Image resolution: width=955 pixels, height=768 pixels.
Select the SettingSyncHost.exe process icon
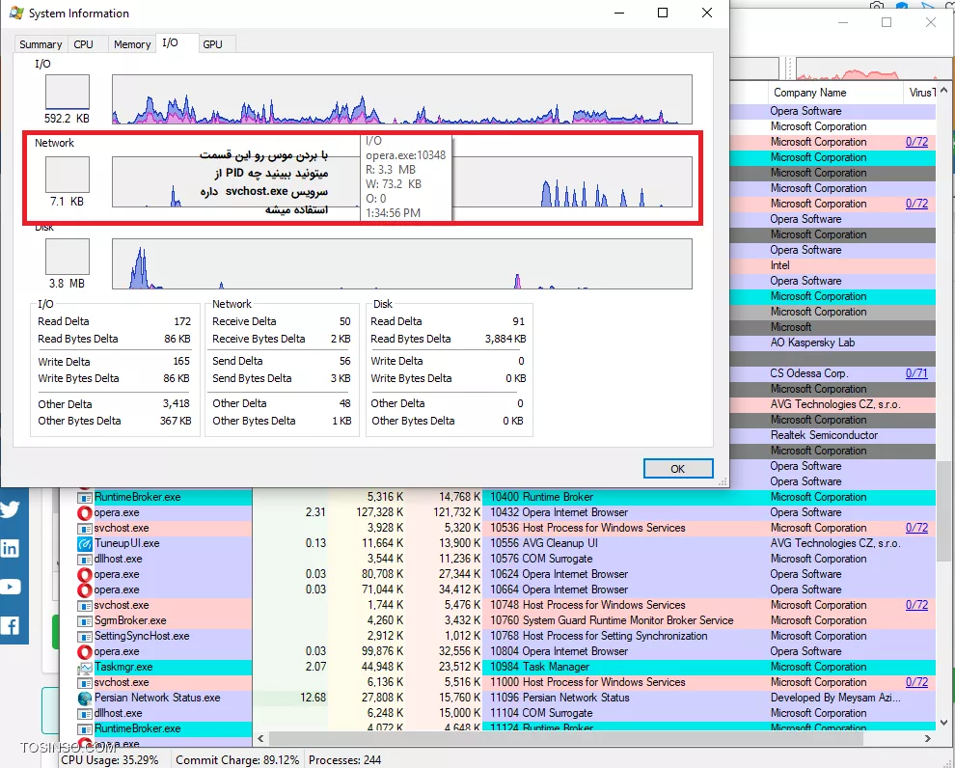pos(85,636)
